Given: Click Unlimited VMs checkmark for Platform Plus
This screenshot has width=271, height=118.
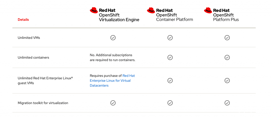Looking at the screenshot, I should tap(227, 38).
